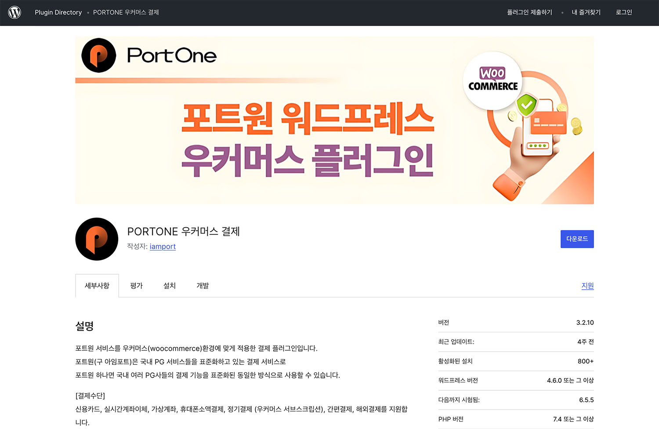The width and height of the screenshot is (659, 429).
Task: Click the 워드프레스 버전 label
Action: tap(458, 381)
